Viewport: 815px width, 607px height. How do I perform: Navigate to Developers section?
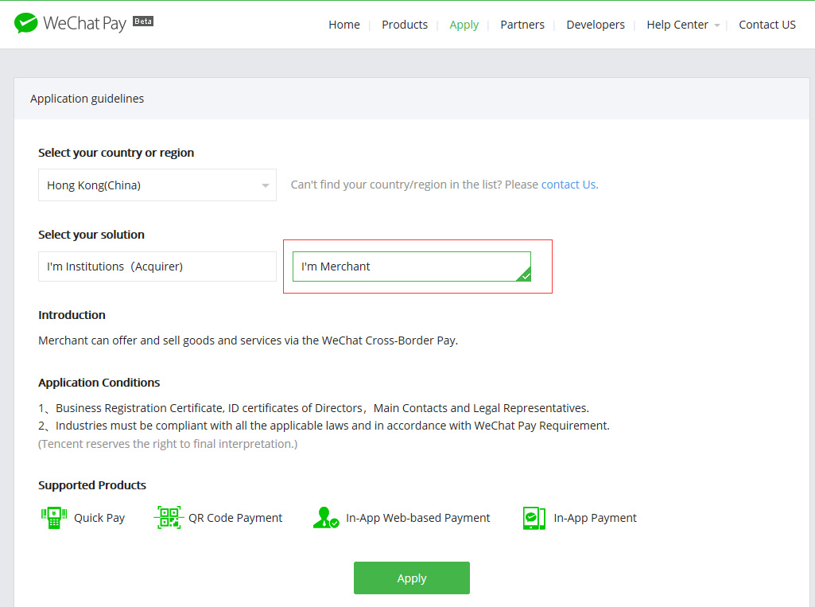[x=596, y=25]
